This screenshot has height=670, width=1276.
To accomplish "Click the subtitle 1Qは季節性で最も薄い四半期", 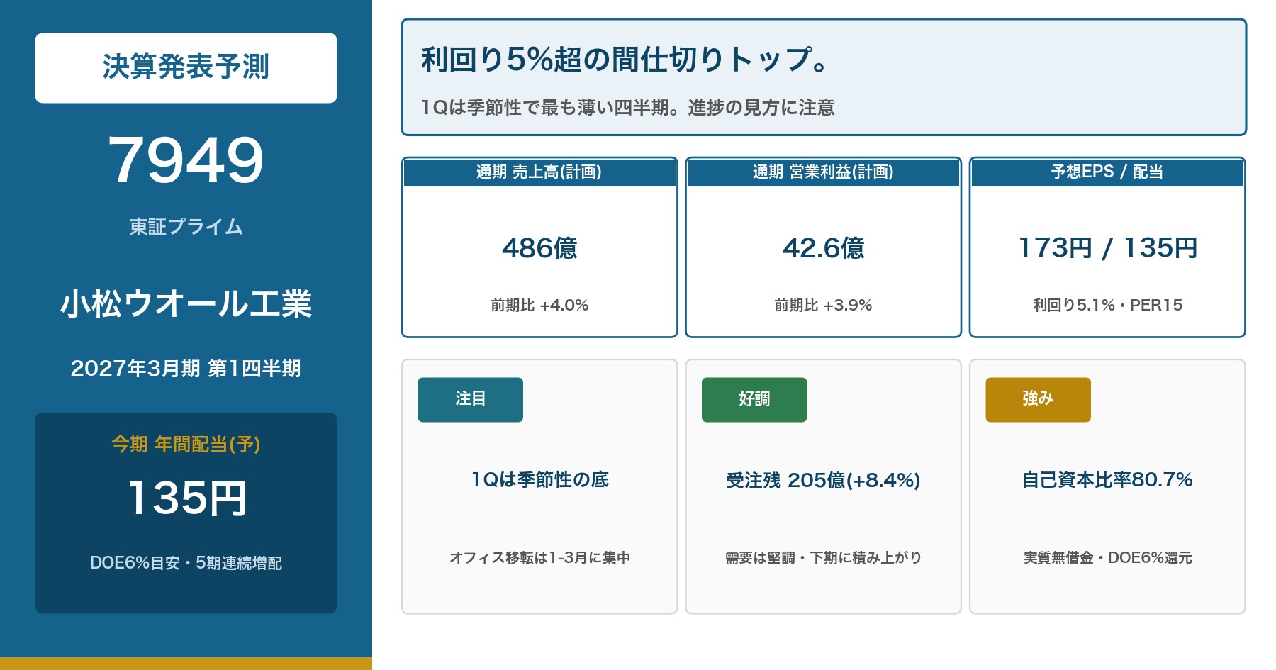I will click(545, 107).
